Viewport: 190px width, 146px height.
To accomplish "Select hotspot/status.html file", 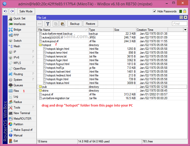I will 112,83.
